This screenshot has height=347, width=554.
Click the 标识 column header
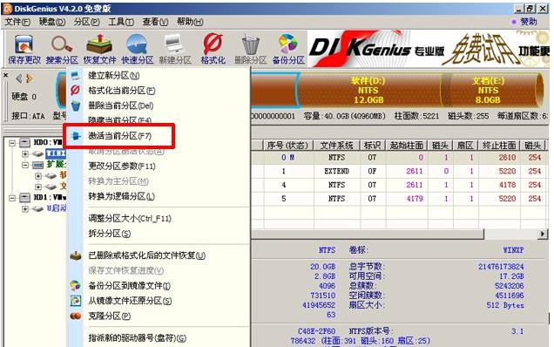(373, 146)
